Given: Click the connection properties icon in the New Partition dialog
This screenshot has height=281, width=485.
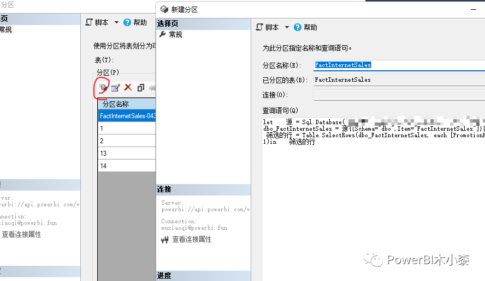Looking at the screenshot, I should [x=165, y=240].
